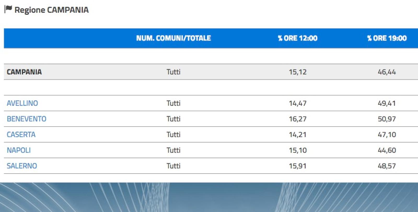Click the NUM. COMUNI/TOTALE column header
418x212 pixels.
(x=173, y=38)
